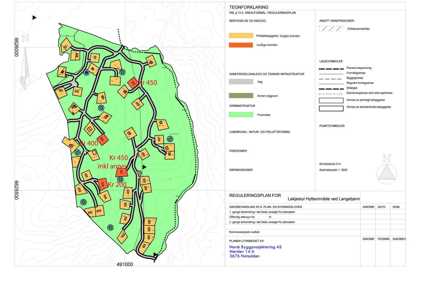The image size is (421, 297).
Task: Click 'Løkjestul Hytteområde ved Langetjønn' title text
Action: pos(324,199)
